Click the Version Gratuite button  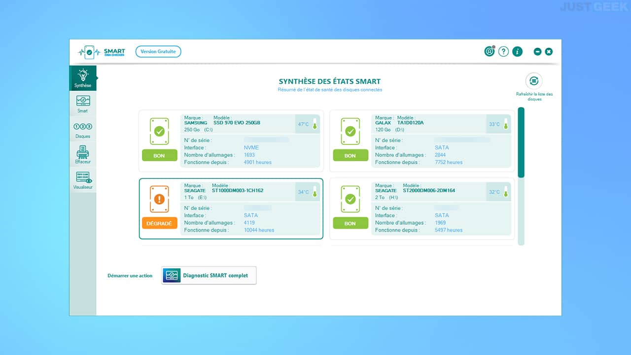[x=158, y=51]
